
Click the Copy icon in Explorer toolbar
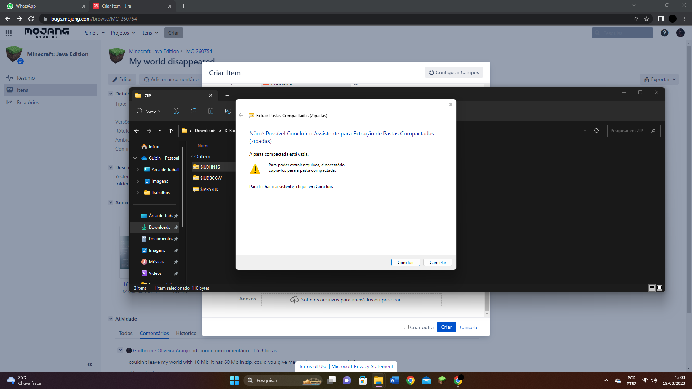coord(193,111)
